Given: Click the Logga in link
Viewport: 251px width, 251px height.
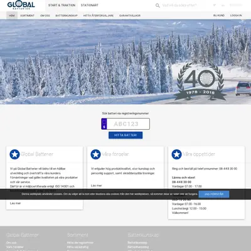Looking at the screenshot, I should click(236, 16).
